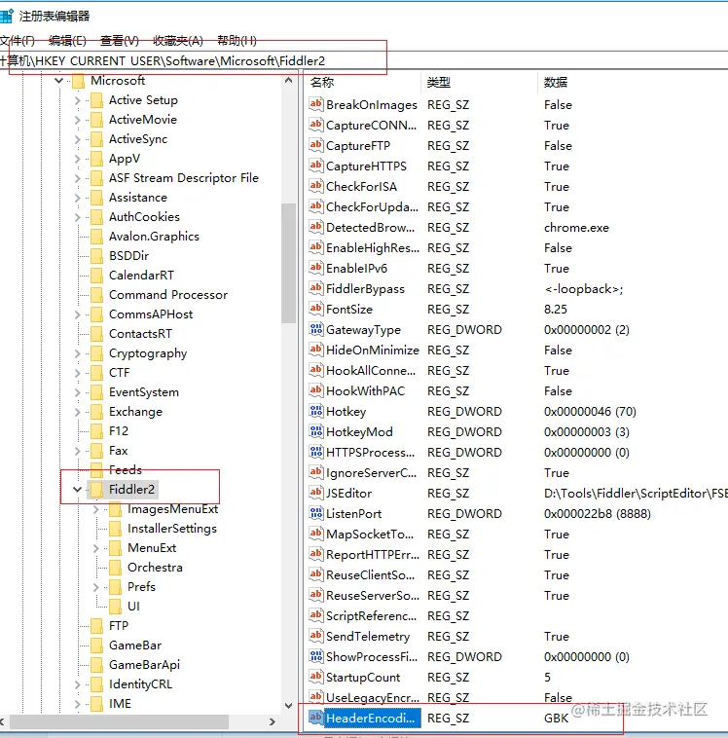Viewport: 728px width, 738px height.
Task: Expand the Cryptography key
Action: click(x=78, y=353)
